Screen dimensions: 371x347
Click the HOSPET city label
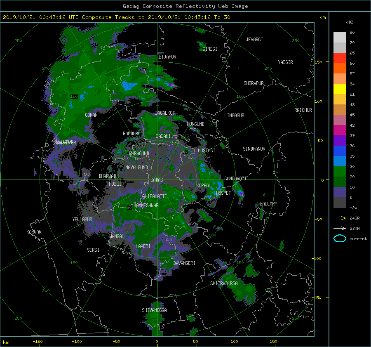[x=223, y=193]
